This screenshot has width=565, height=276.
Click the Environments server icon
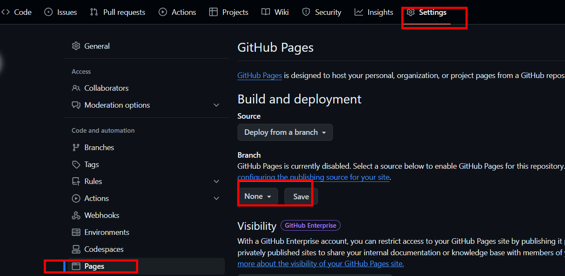(x=76, y=232)
